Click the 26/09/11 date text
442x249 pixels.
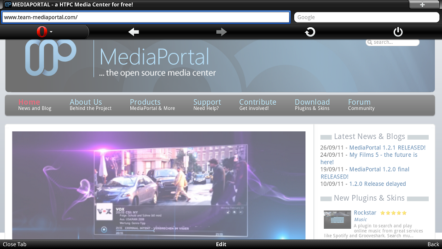click(332, 148)
